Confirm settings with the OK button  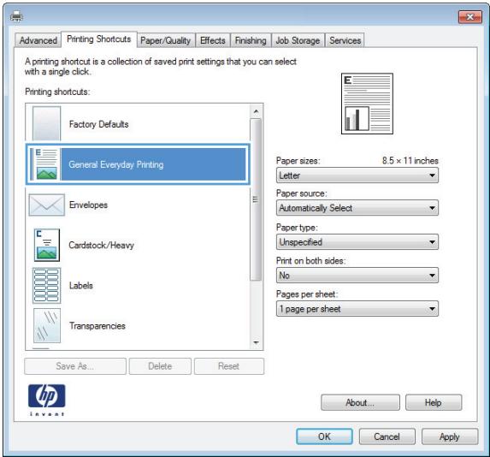(x=324, y=436)
